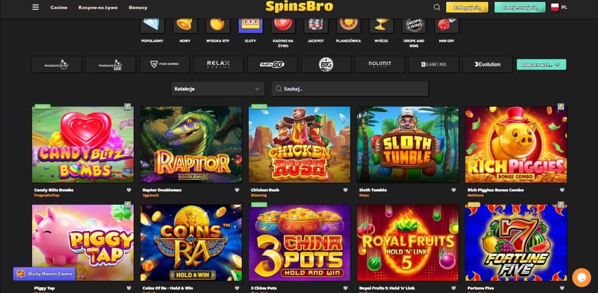The image size is (598, 293).
Task: Click the yellow Zaloguj się button
Action: click(x=467, y=7)
